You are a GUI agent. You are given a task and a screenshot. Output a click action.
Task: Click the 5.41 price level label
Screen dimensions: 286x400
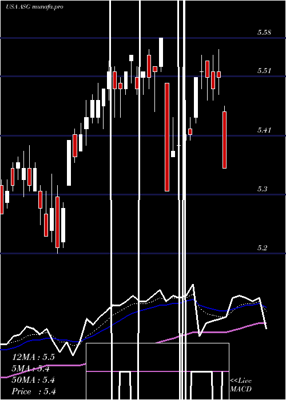point(264,130)
